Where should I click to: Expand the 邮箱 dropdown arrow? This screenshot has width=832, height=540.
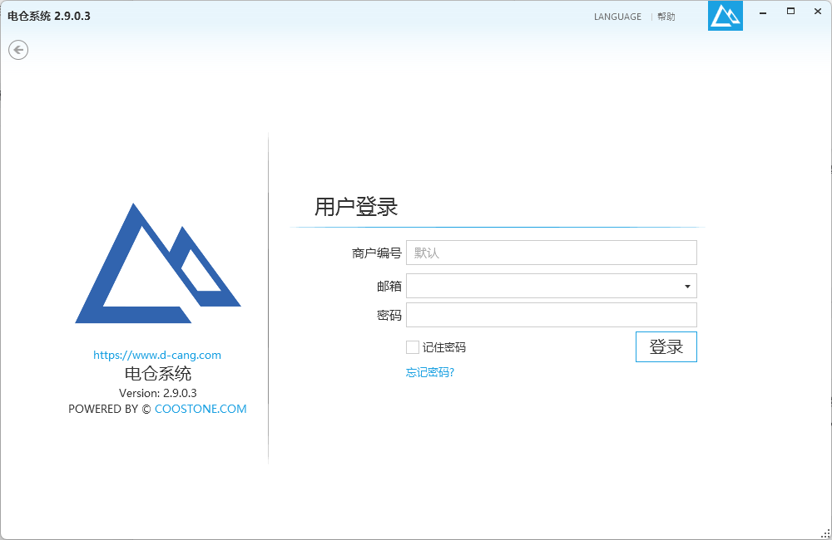click(687, 286)
